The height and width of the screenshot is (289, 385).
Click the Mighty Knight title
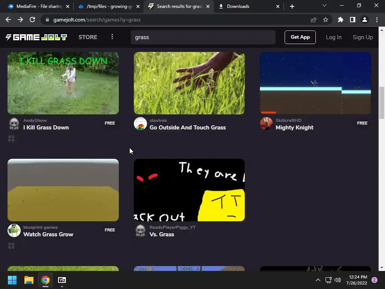pos(294,128)
